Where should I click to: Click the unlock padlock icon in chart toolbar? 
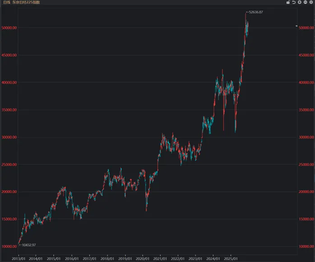288,2
